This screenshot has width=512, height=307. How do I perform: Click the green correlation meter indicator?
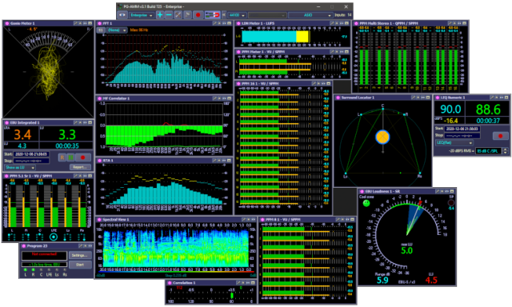pyautogui.click(x=231, y=295)
